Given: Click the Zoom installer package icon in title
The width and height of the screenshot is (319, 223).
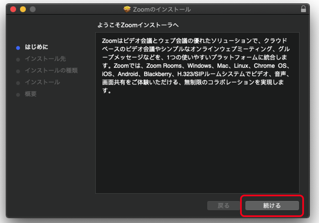Looking at the screenshot, I should 127,9.
